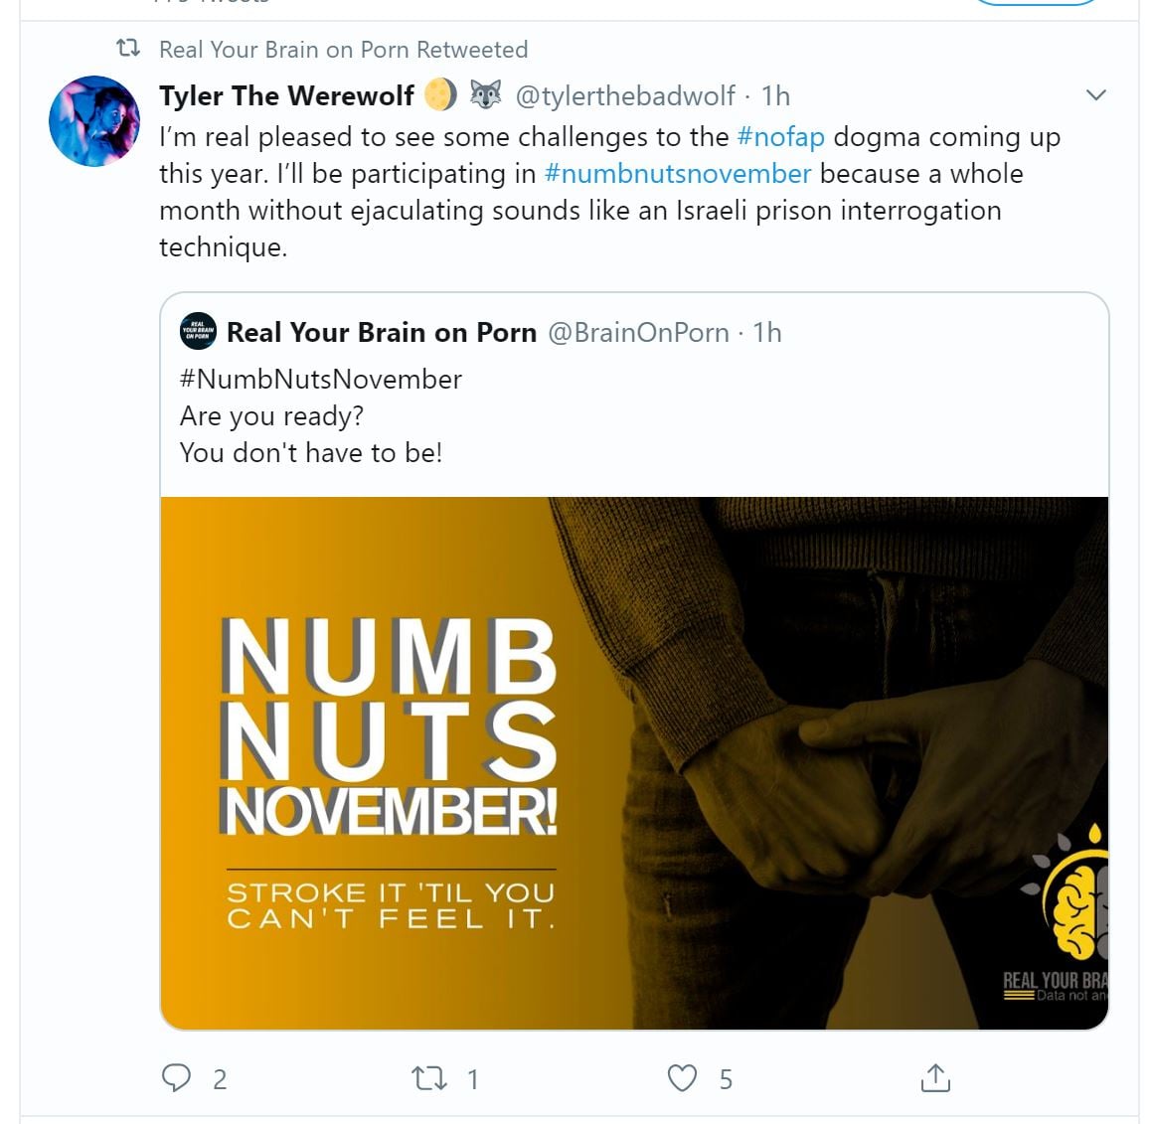Open the quoted tweet's "Are you ready?" text
1149x1124 pixels.
pos(271,416)
